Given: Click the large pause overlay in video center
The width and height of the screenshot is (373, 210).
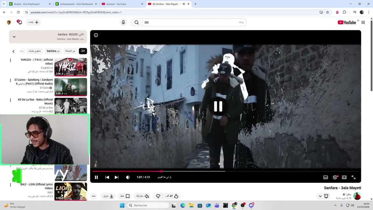Looking at the screenshot, I should (218, 106).
